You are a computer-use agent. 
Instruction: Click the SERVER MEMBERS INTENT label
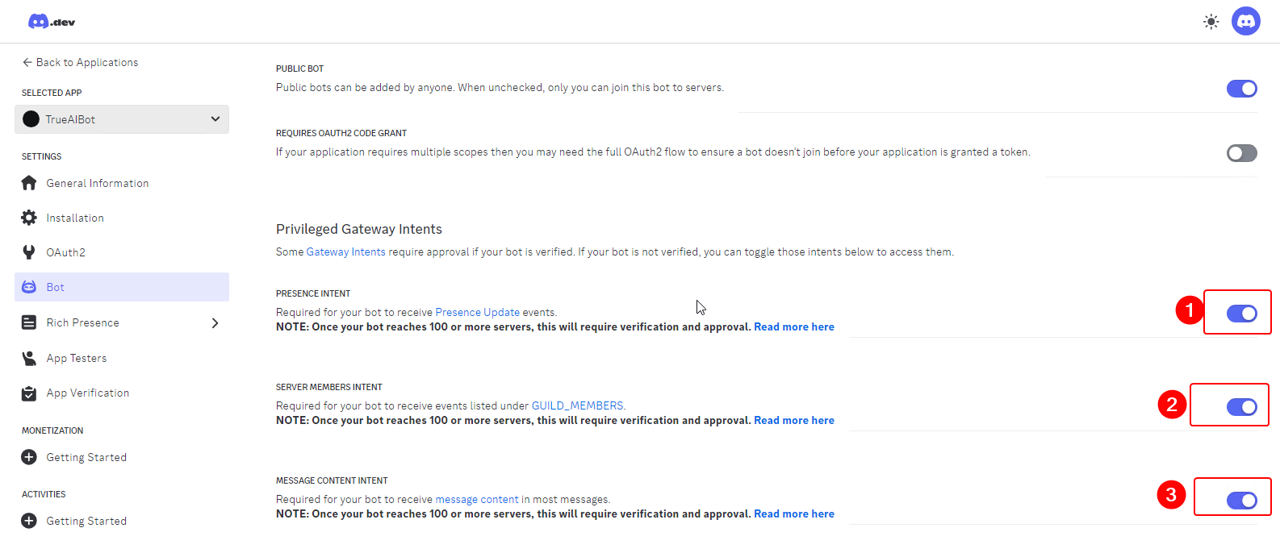tap(329, 387)
